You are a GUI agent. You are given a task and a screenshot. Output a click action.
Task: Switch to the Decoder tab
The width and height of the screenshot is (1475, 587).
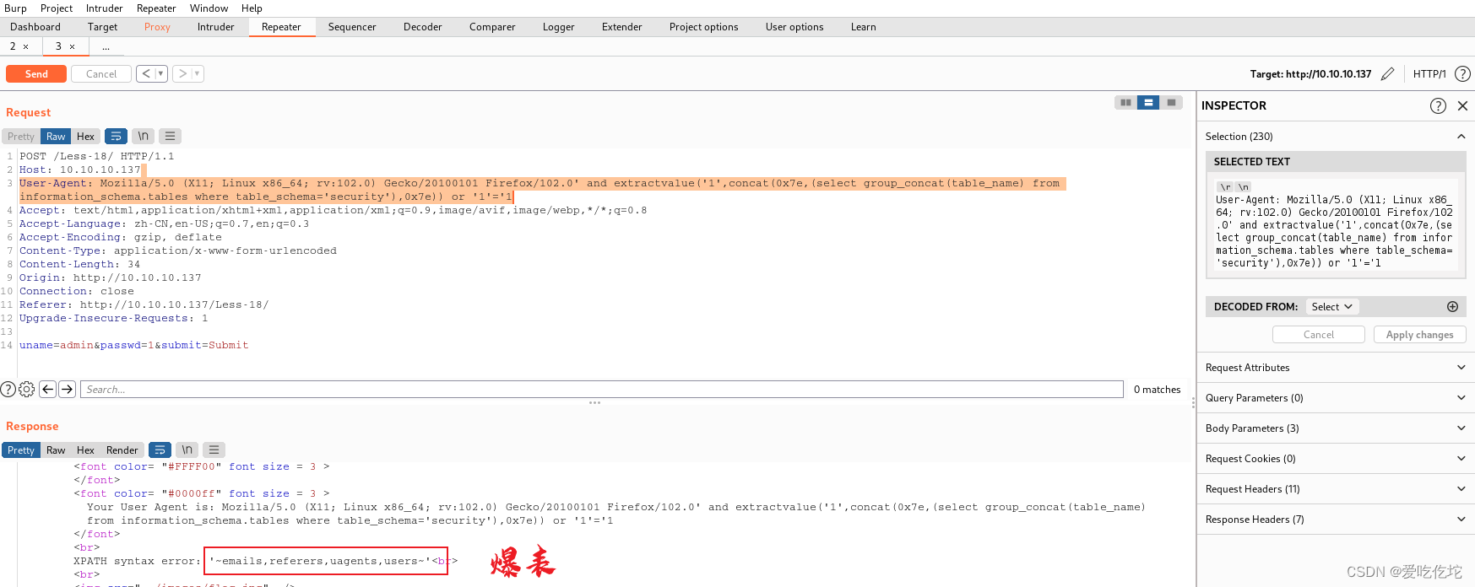click(423, 27)
